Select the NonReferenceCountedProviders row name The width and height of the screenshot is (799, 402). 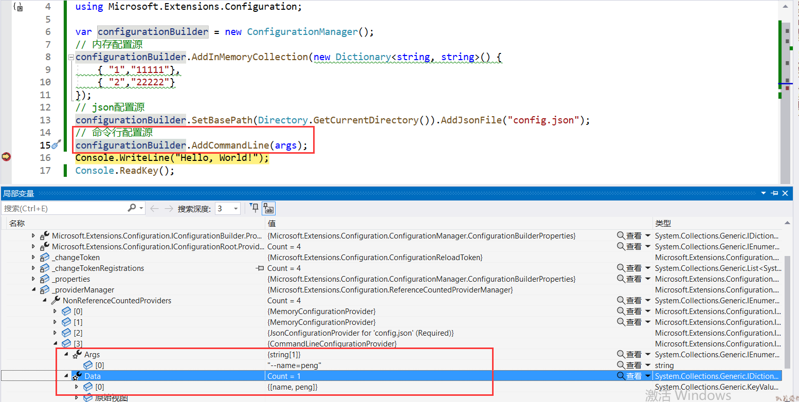point(117,301)
